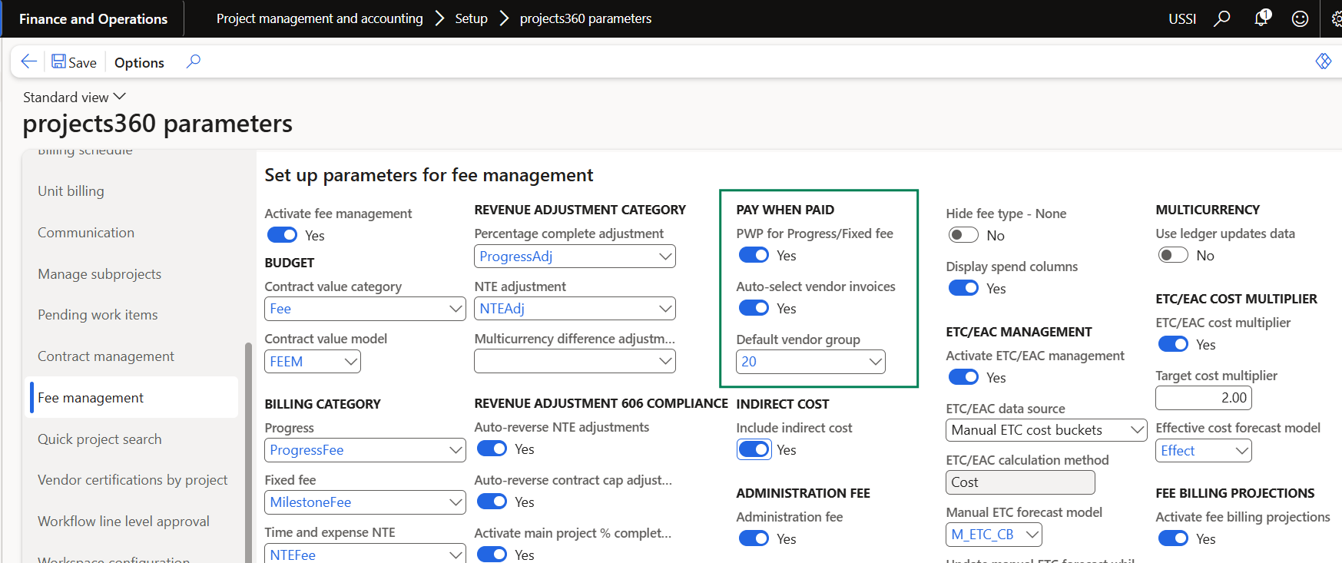Screen dimensions: 1342x563
Task: Open the Options menu
Action: pos(139,62)
